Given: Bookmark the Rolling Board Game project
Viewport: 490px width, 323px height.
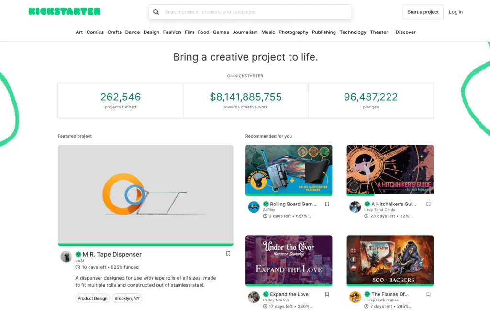Looking at the screenshot, I should [327, 204].
